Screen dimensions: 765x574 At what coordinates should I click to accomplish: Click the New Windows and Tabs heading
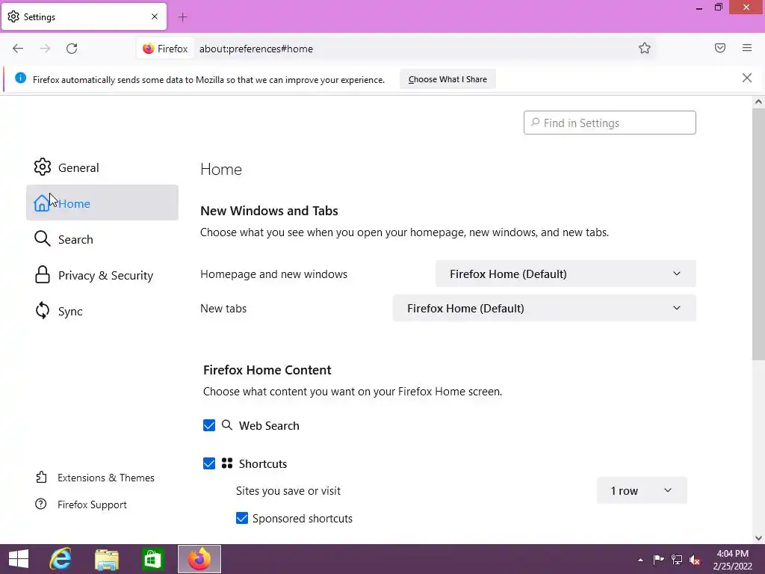(269, 211)
